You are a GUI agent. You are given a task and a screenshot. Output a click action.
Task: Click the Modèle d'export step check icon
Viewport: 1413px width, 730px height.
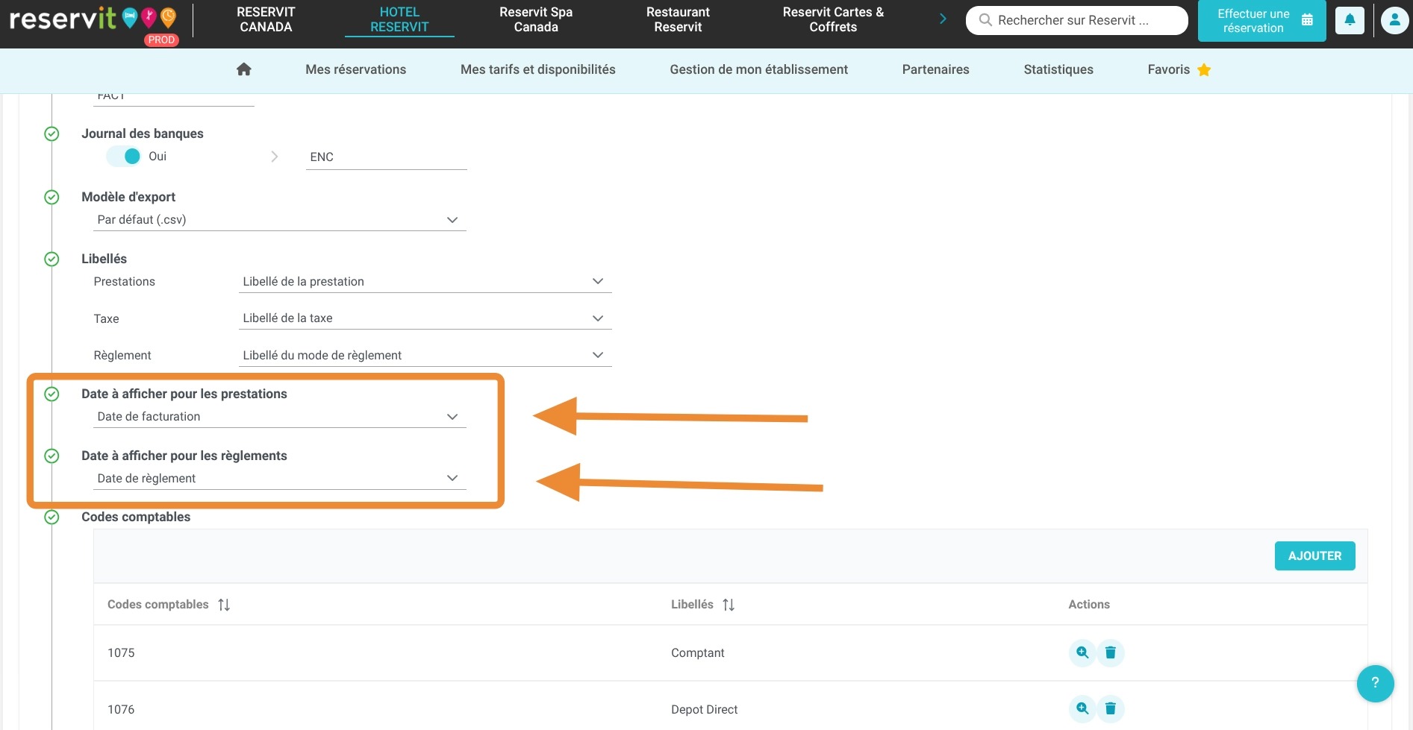52,197
